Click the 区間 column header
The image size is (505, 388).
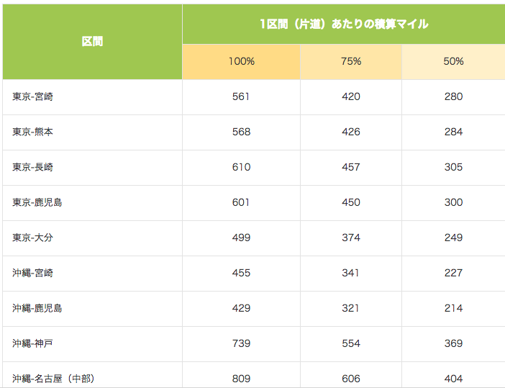(x=92, y=42)
